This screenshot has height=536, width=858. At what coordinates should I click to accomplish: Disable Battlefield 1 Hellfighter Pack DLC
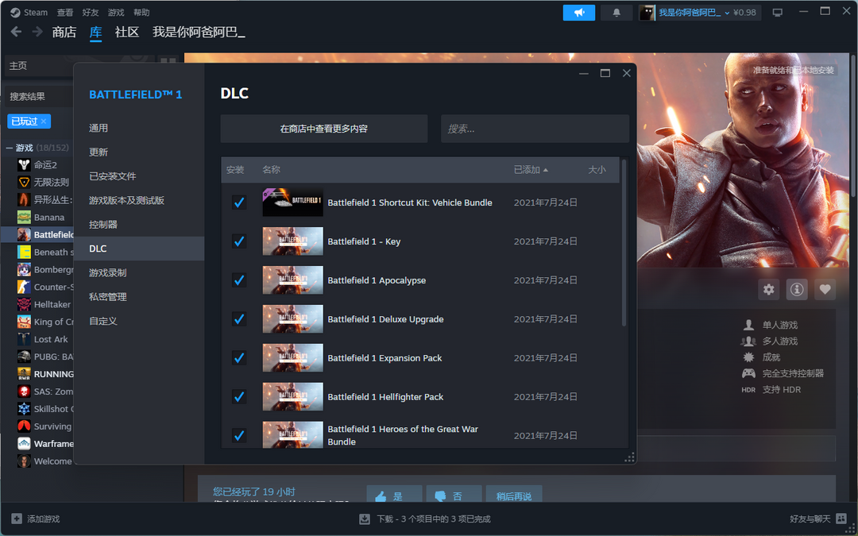pyautogui.click(x=239, y=397)
